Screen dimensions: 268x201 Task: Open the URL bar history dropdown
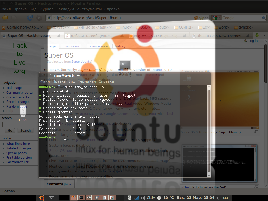pos(206,18)
